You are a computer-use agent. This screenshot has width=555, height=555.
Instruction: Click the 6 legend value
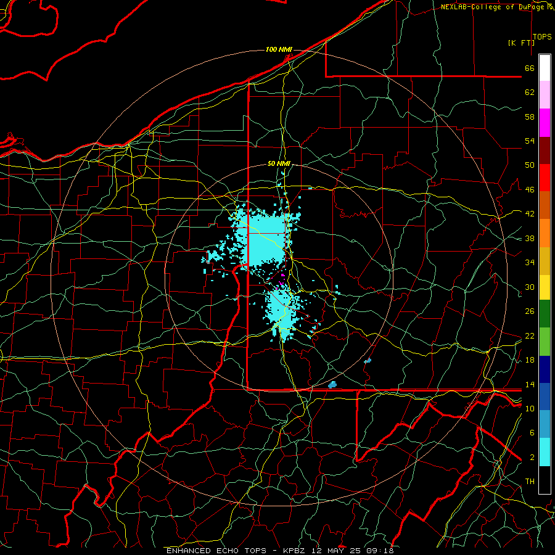pyautogui.click(x=532, y=433)
